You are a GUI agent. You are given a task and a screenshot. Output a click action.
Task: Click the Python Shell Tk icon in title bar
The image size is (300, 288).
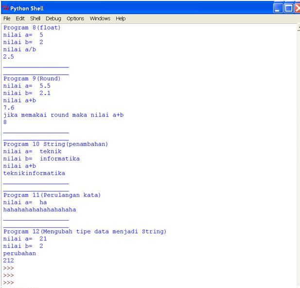[5, 8]
